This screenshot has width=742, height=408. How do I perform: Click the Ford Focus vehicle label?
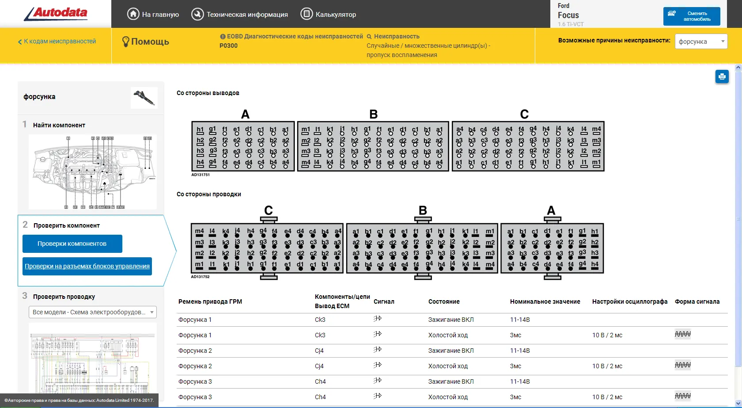coord(571,15)
